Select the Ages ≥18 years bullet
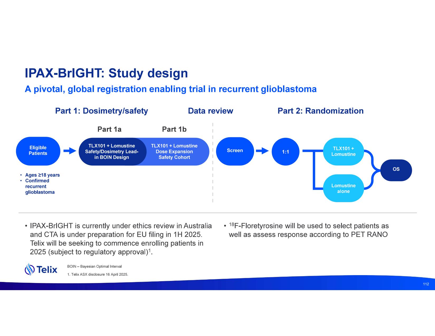Viewport: 435px width, 336px height. point(42,175)
